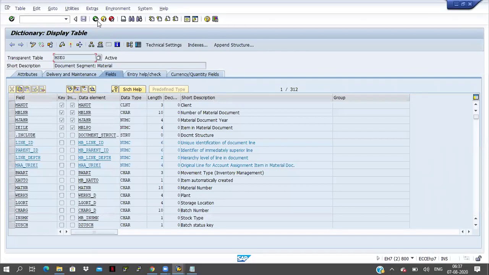Click the Activate matchstick icon
This screenshot has height=275, width=489.
tap(71, 45)
